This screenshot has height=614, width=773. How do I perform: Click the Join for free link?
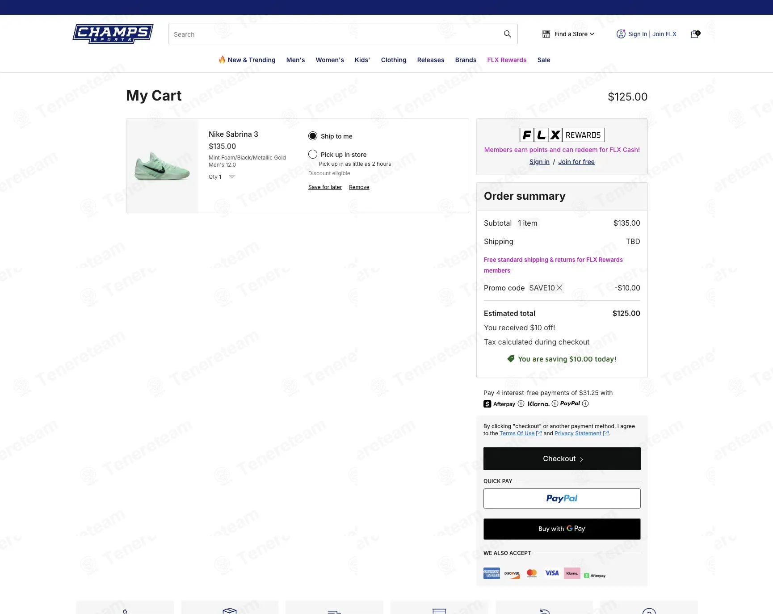click(x=576, y=162)
